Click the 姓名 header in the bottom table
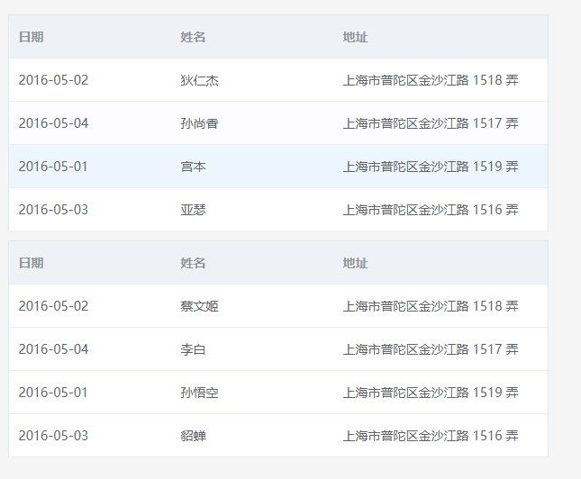 (x=193, y=263)
